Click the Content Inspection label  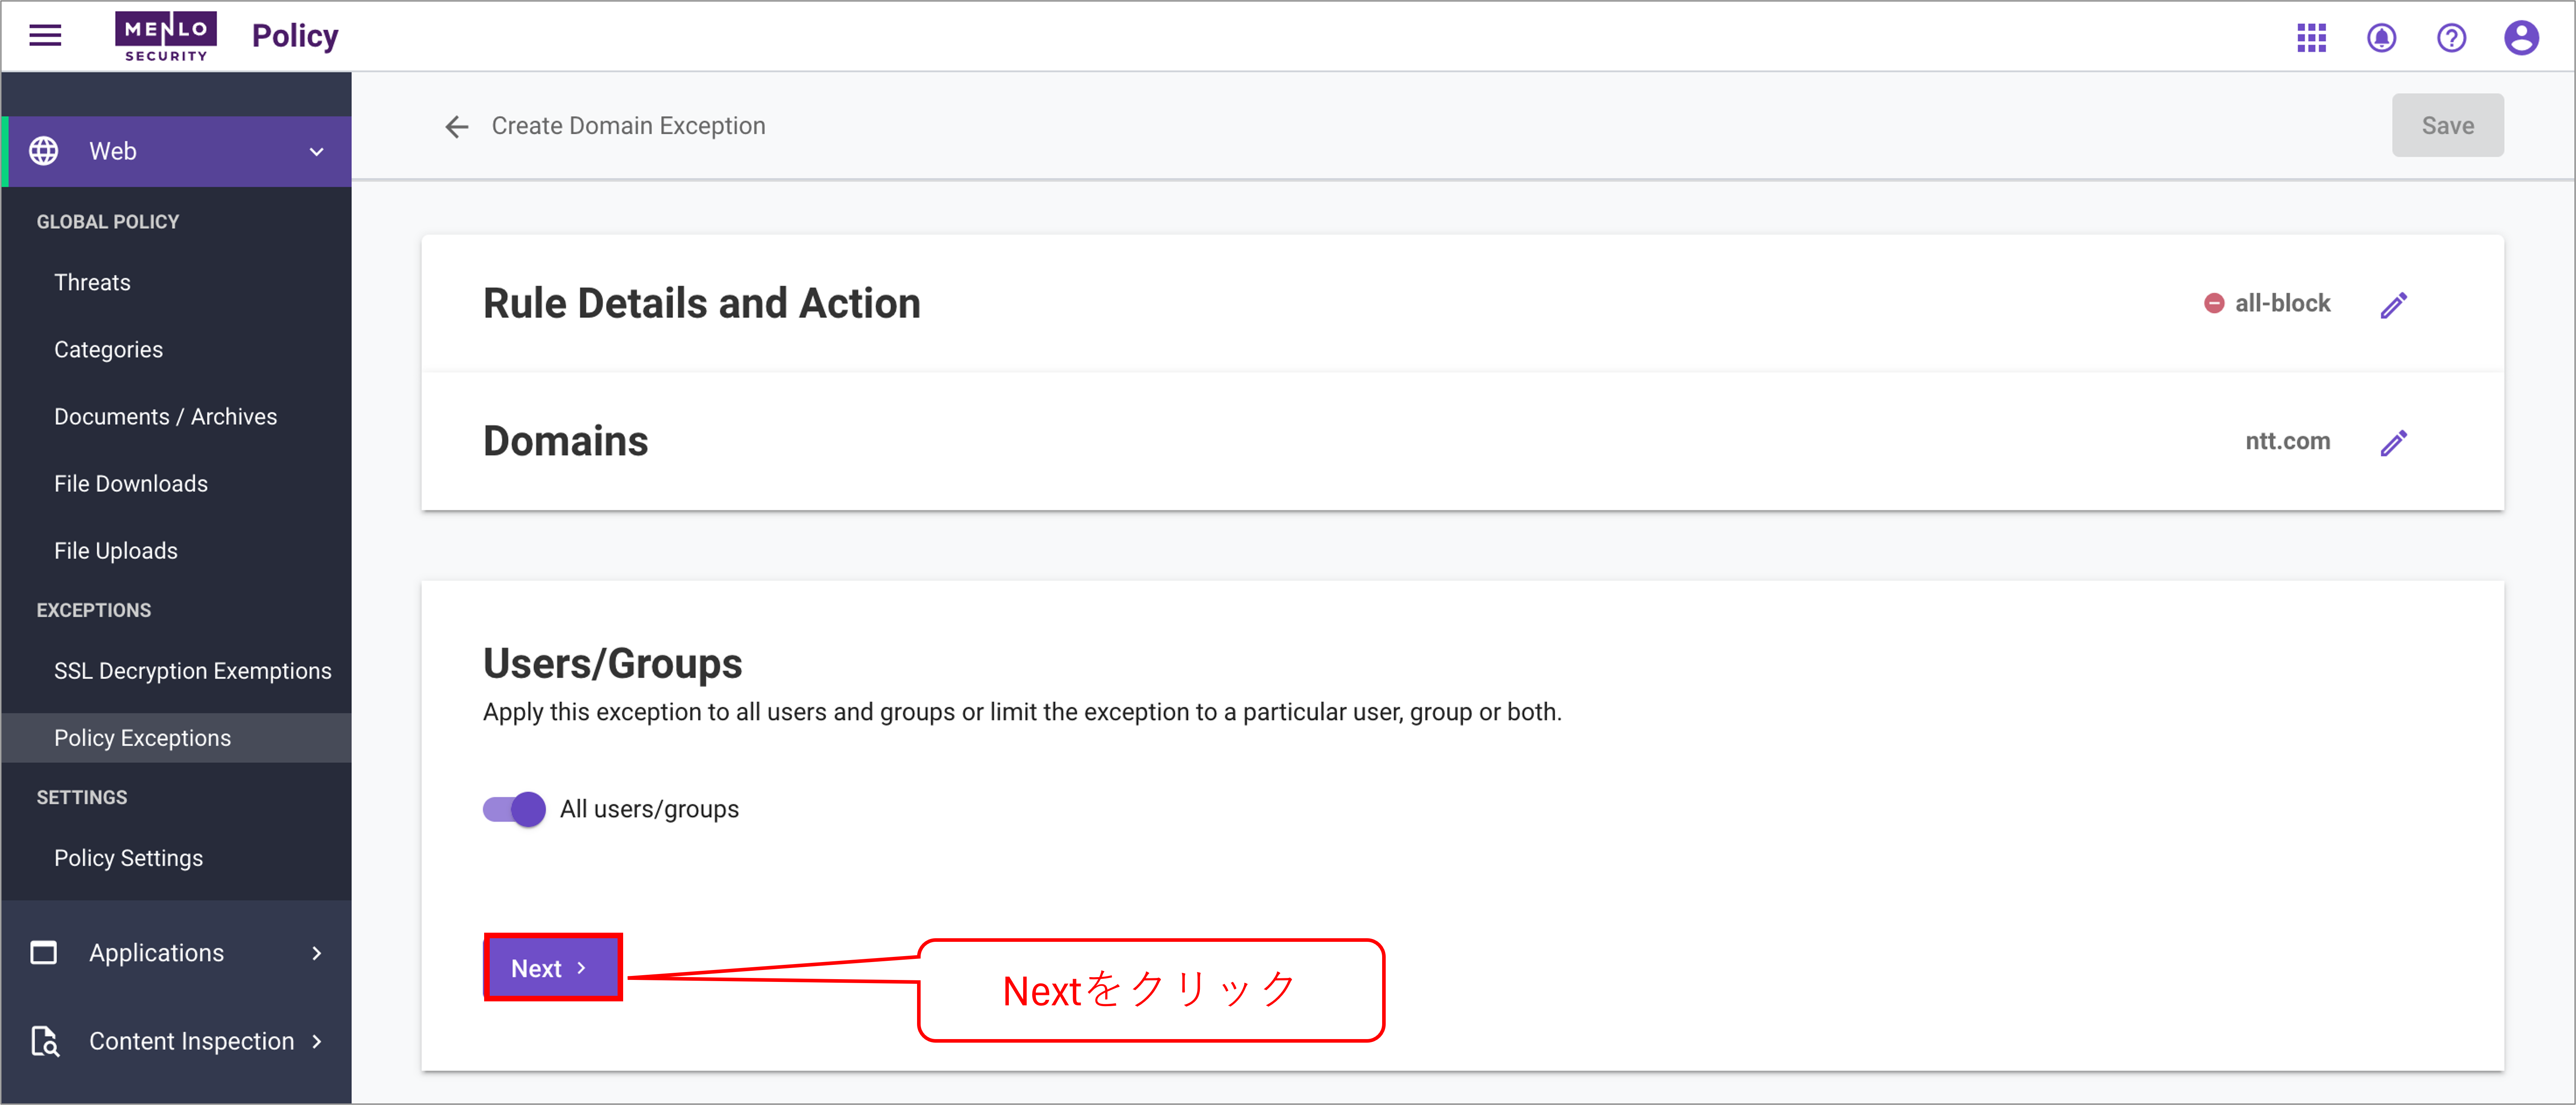coord(191,1041)
